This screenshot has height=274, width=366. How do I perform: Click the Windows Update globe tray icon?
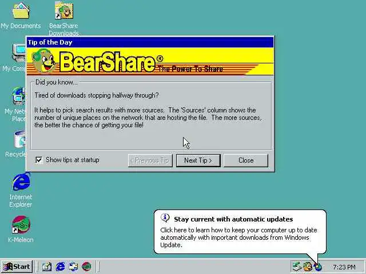click(318, 267)
